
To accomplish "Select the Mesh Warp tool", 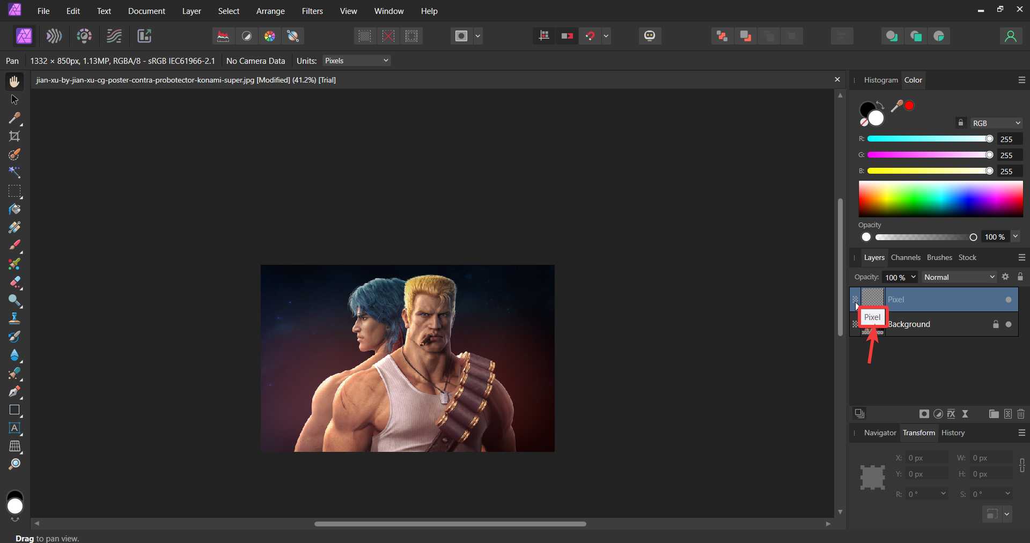I will (x=14, y=446).
